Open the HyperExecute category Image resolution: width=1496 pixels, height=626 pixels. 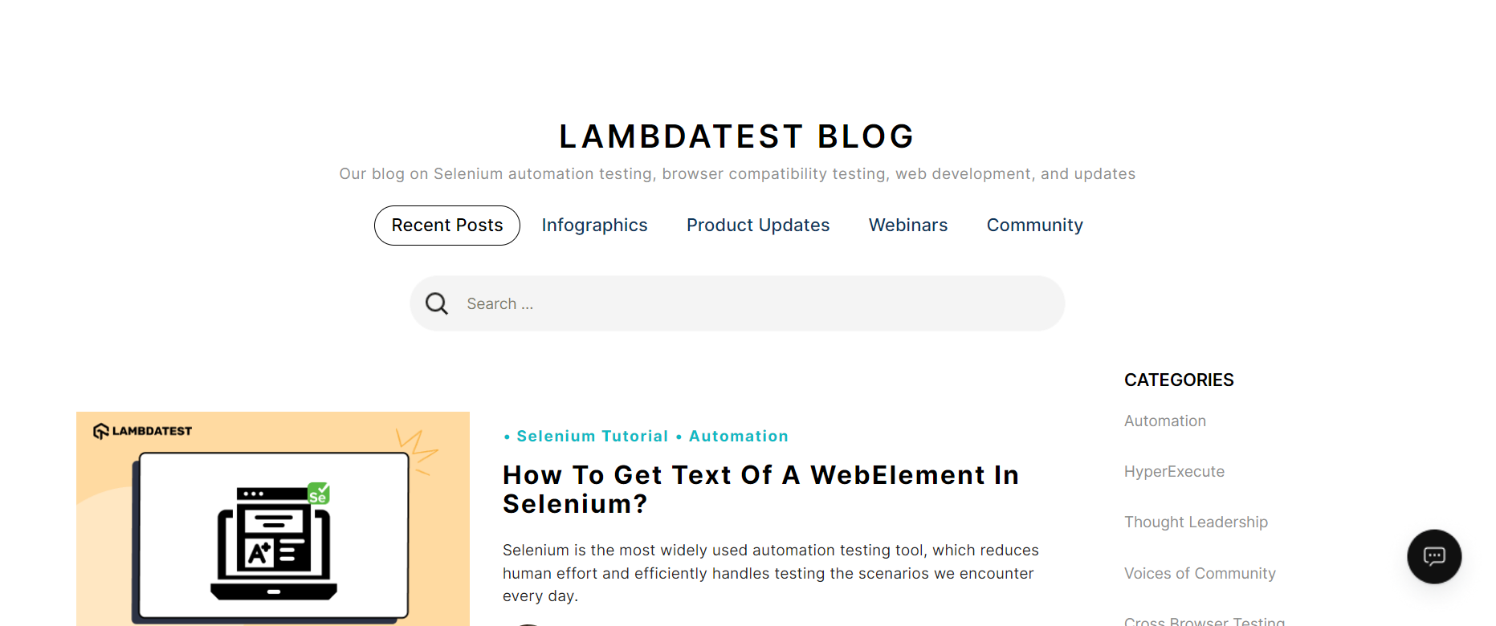tap(1174, 471)
